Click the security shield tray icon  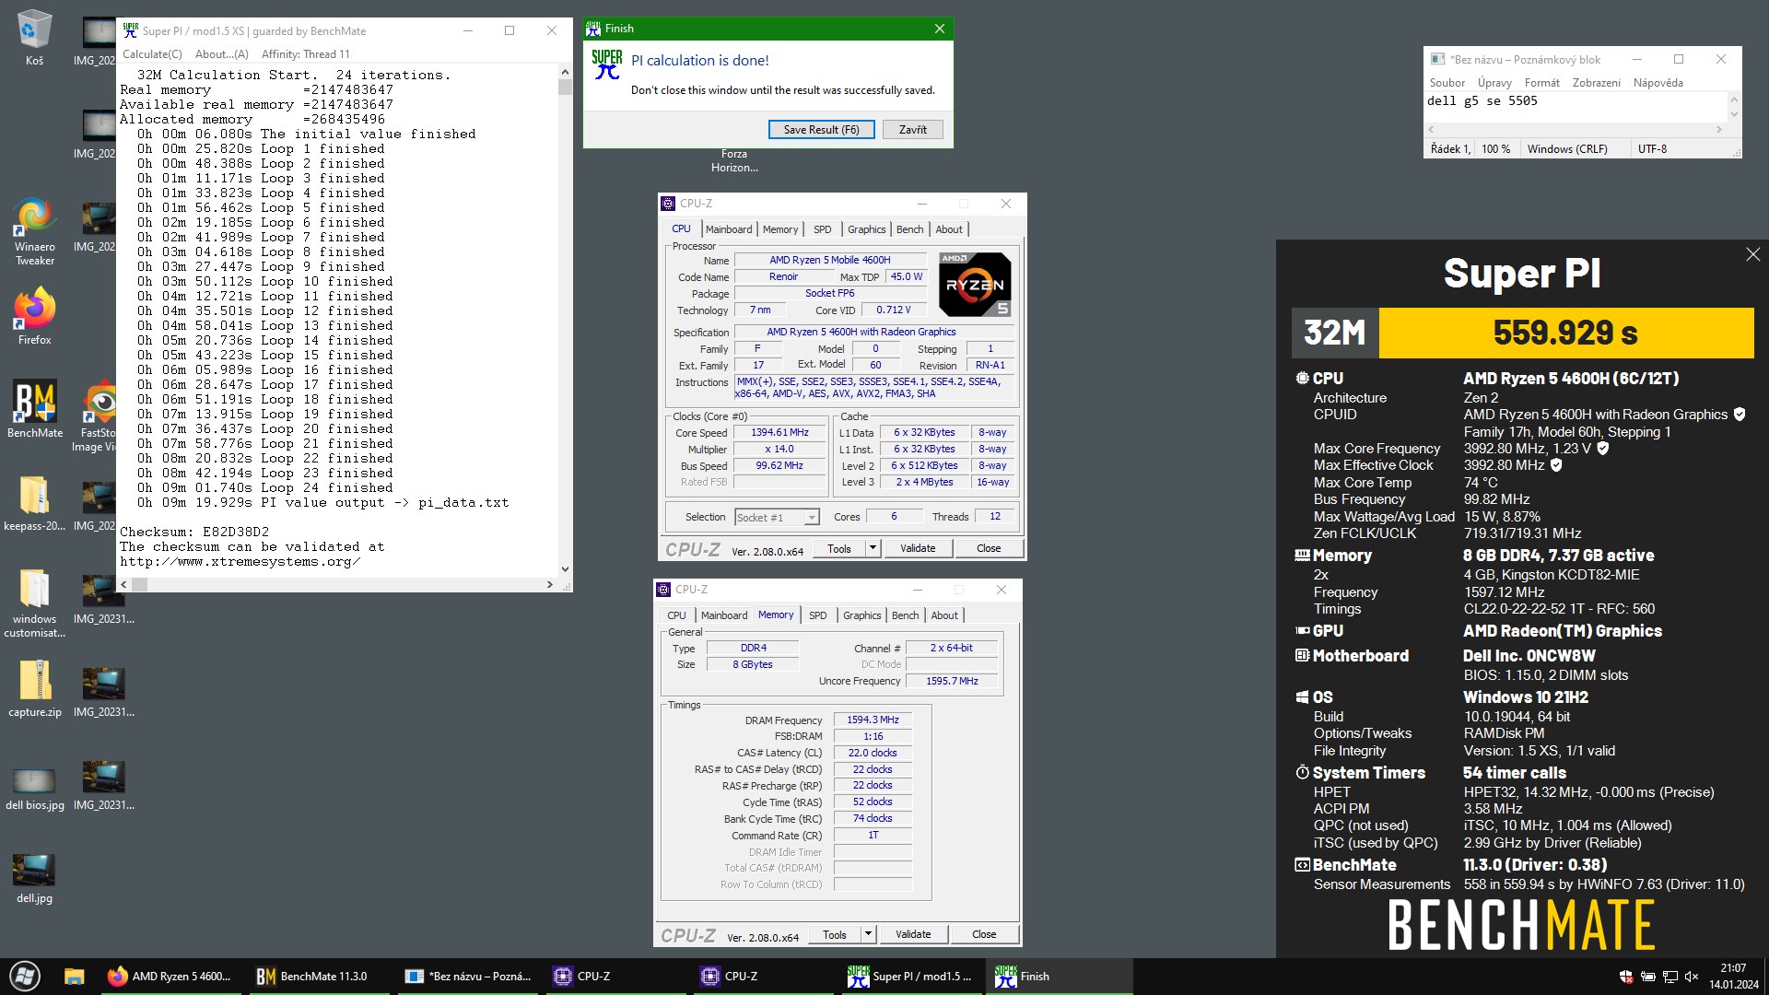tap(1626, 977)
